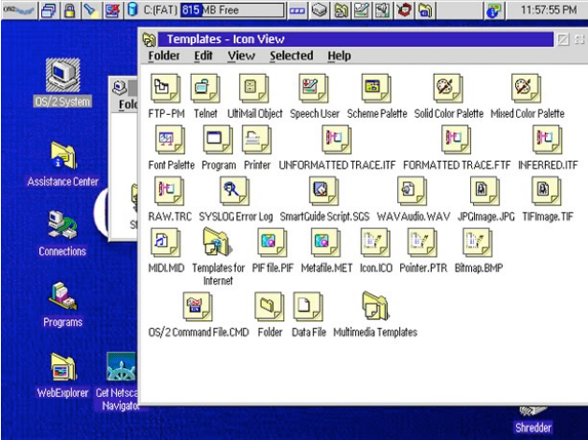Click the WarpCenter find objects flashlight icon
The image size is (588, 440).
90,10
